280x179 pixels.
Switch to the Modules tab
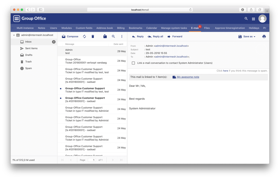pyautogui.click(x=67, y=28)
